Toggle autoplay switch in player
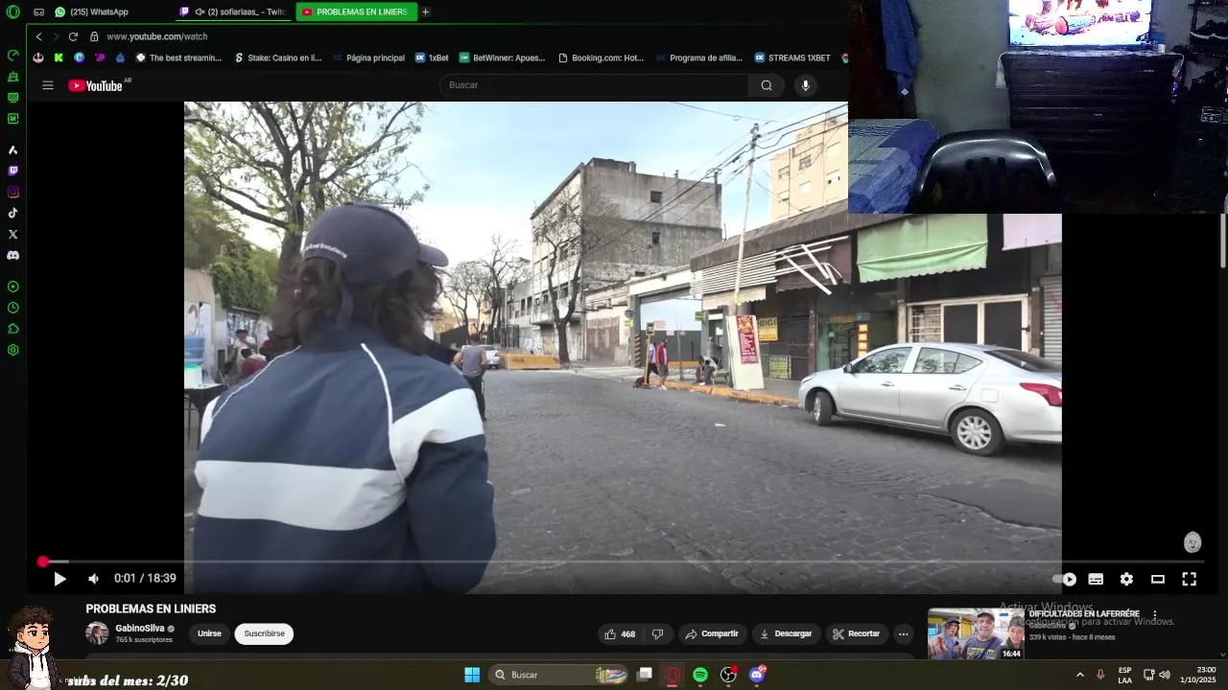Viewport: 1228px width, 690px height. point(1065,579)
